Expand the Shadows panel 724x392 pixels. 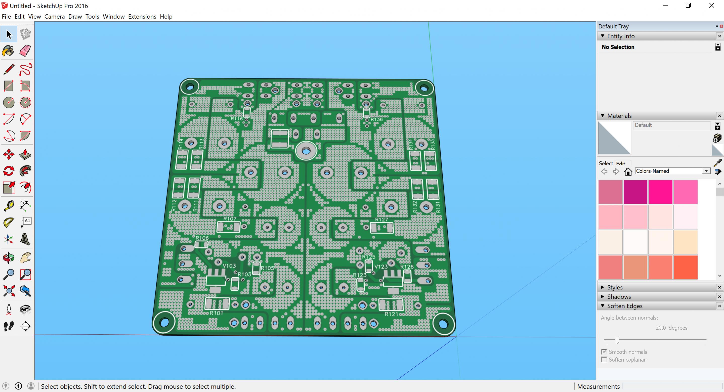pos(603,296)
